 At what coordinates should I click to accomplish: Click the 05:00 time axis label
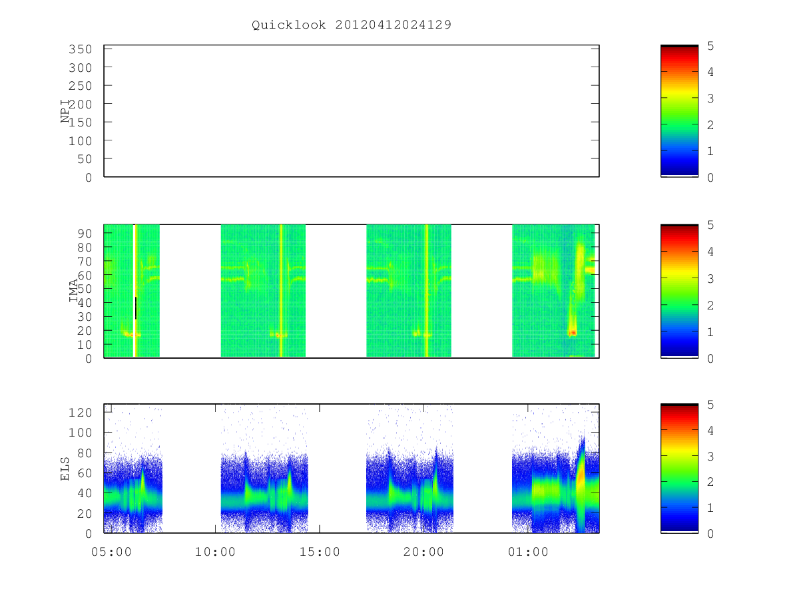point(111,552)
